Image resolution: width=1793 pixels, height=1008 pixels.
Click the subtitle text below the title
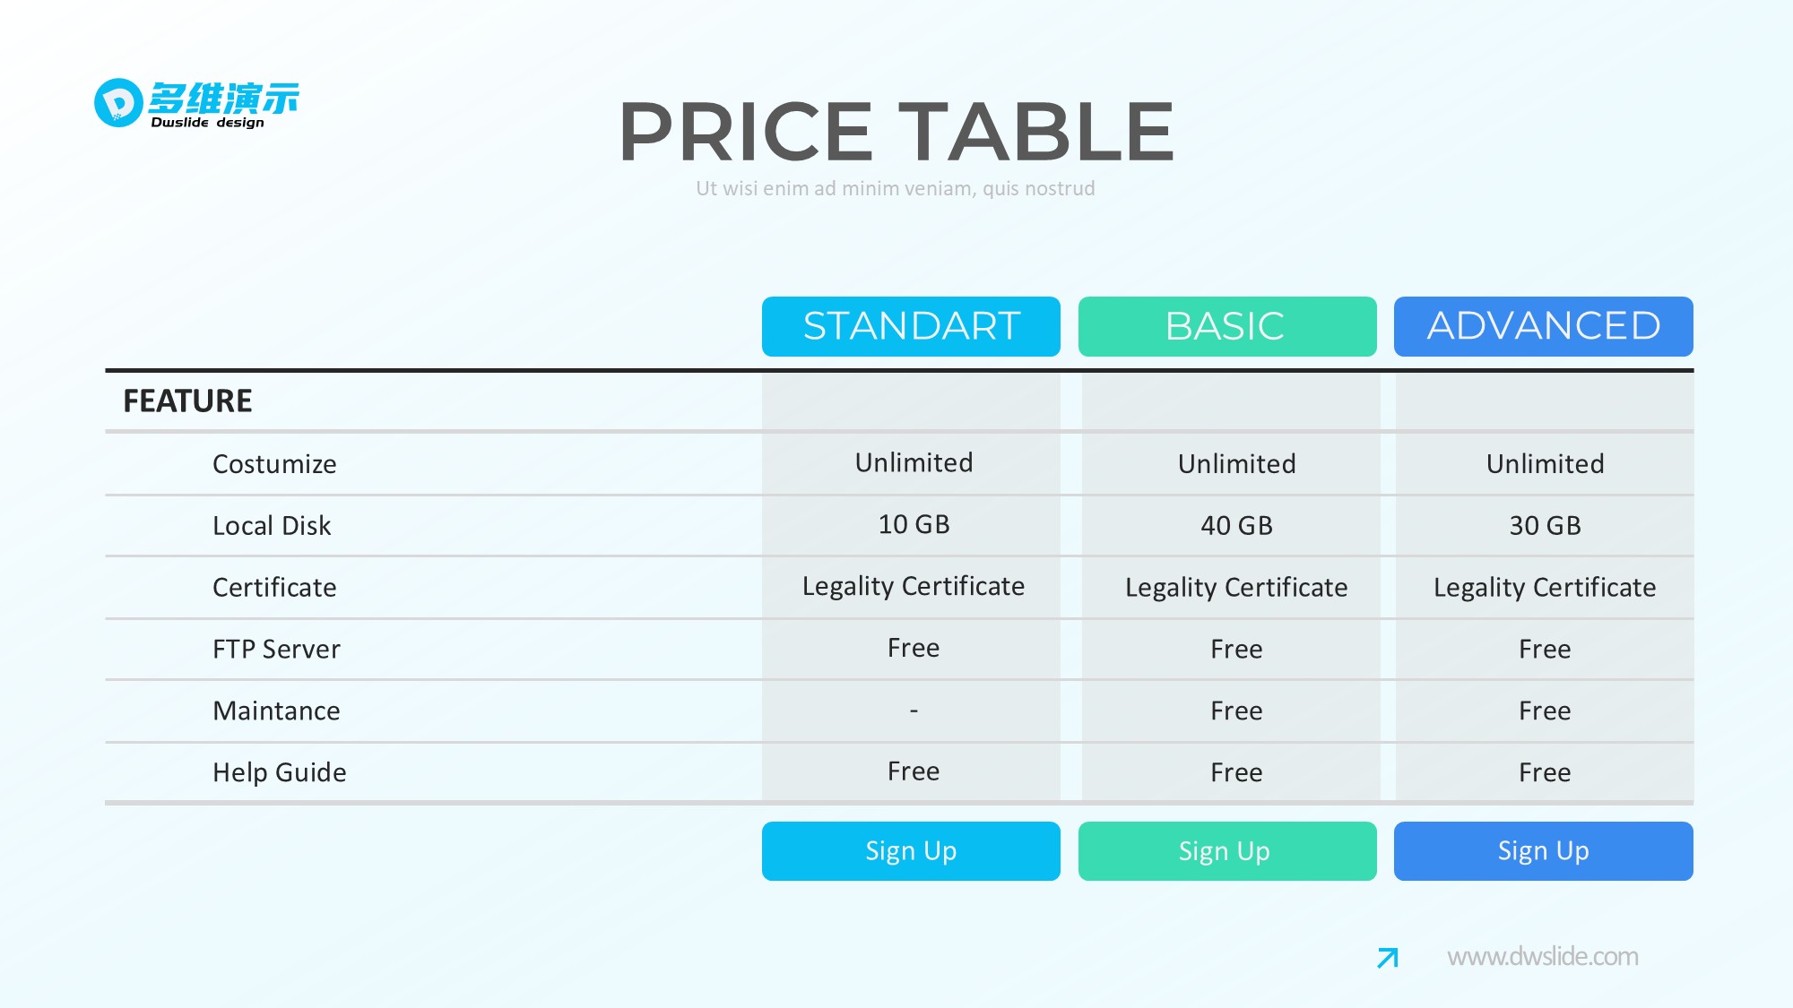click(x=895, y=188)
